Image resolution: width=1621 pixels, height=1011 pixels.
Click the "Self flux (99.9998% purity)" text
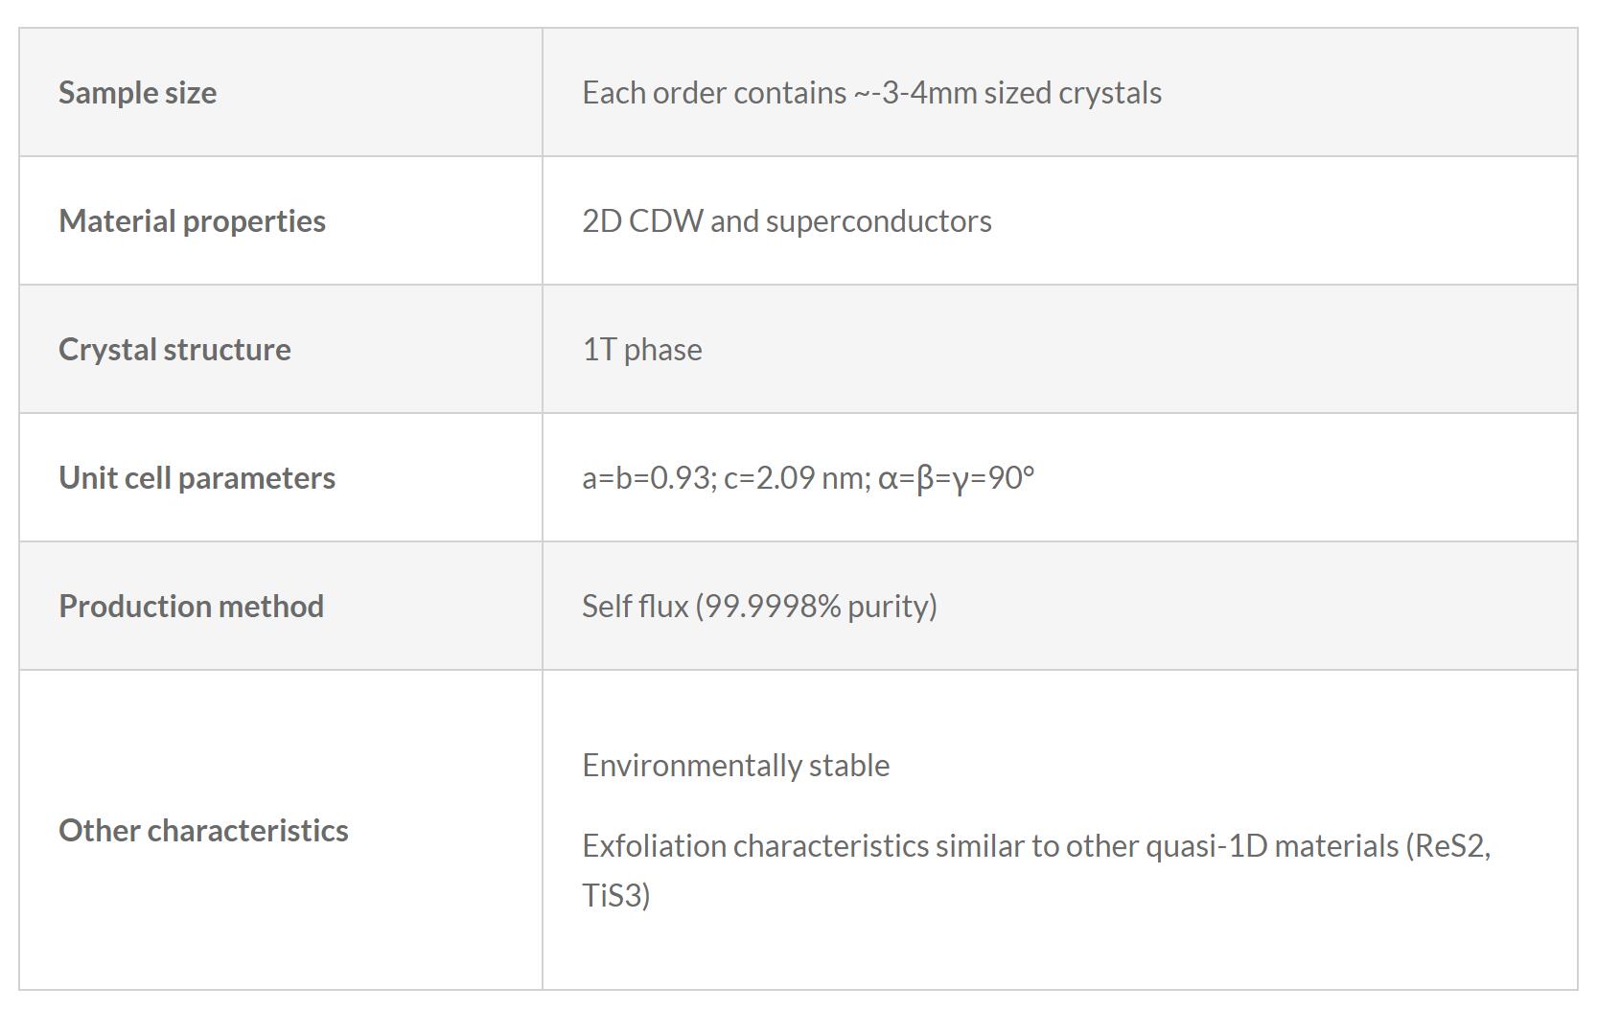click(x=759, y=607)
